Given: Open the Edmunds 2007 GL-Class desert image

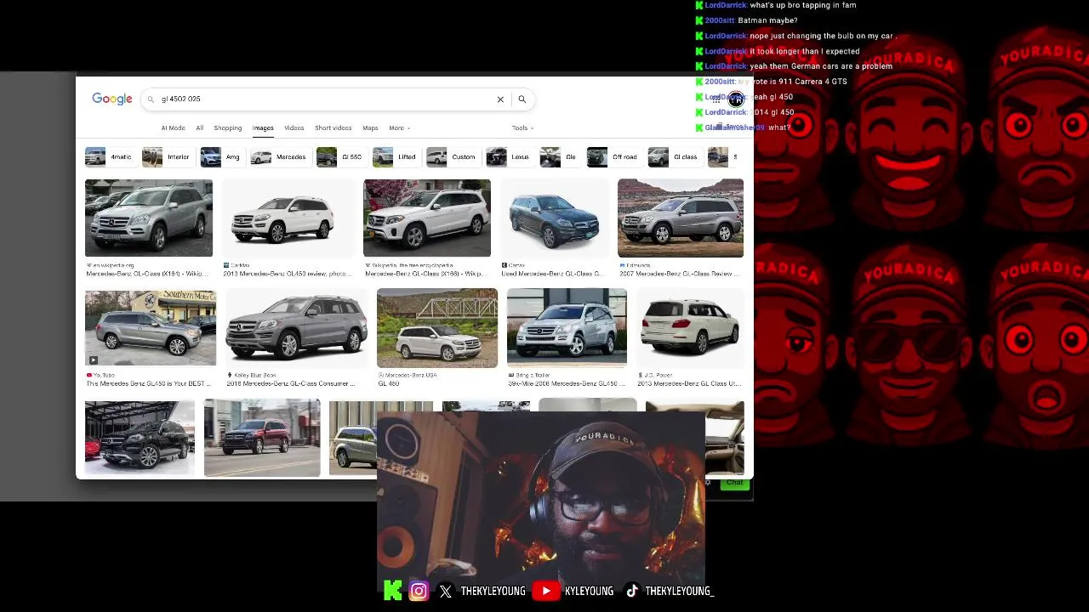Looking at the screenshot, I should click(x=681, y=218).
